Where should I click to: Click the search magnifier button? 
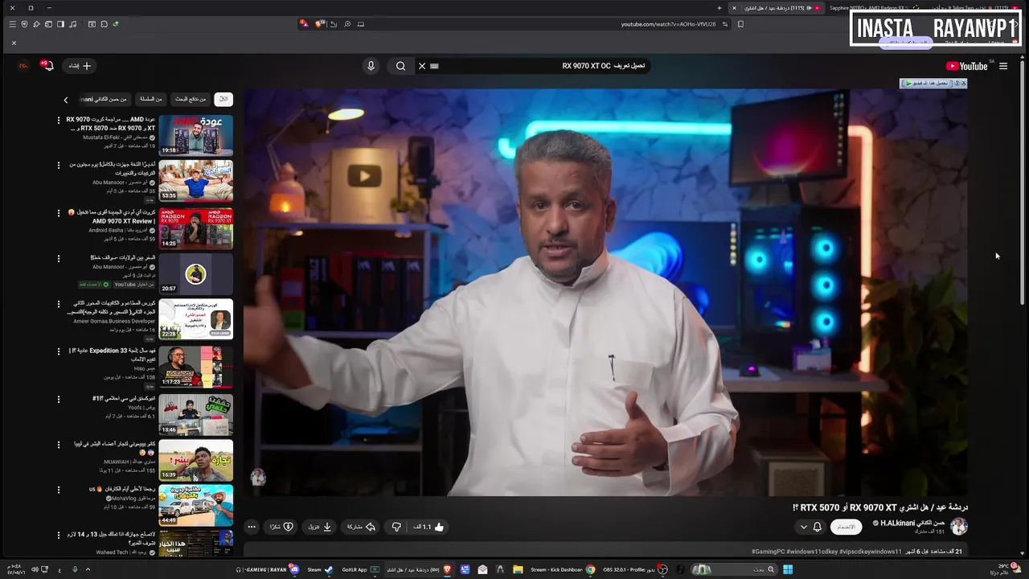(400, 66)
